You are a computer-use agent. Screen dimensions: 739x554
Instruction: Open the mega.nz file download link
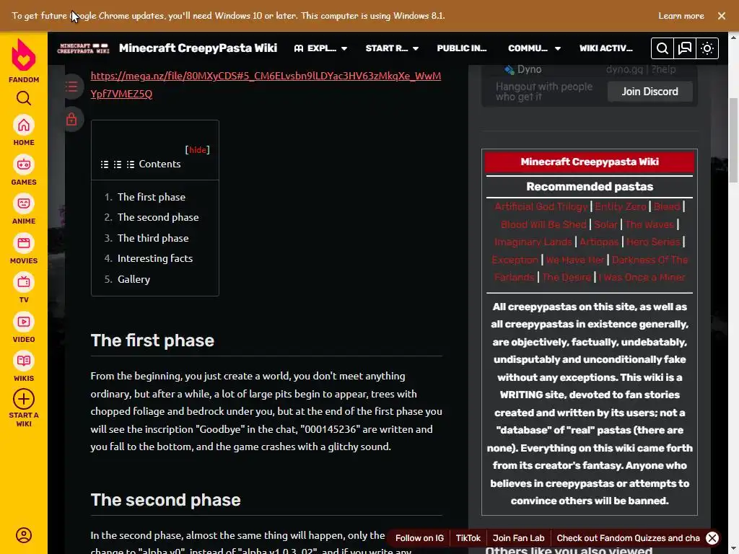click(x=266, y=85)
